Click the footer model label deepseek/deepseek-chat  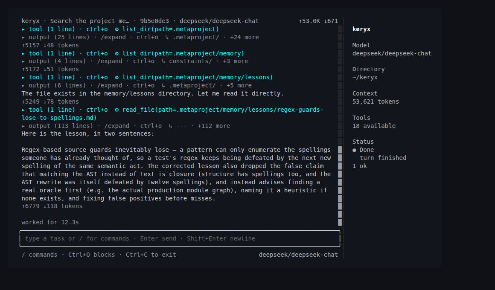298,255
